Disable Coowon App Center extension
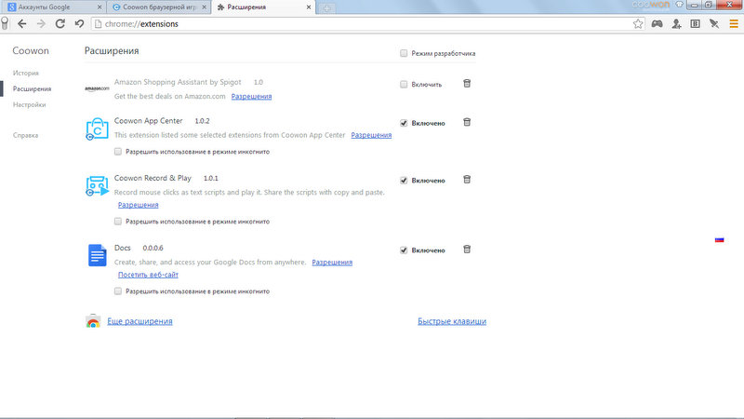 pos(404,123)
